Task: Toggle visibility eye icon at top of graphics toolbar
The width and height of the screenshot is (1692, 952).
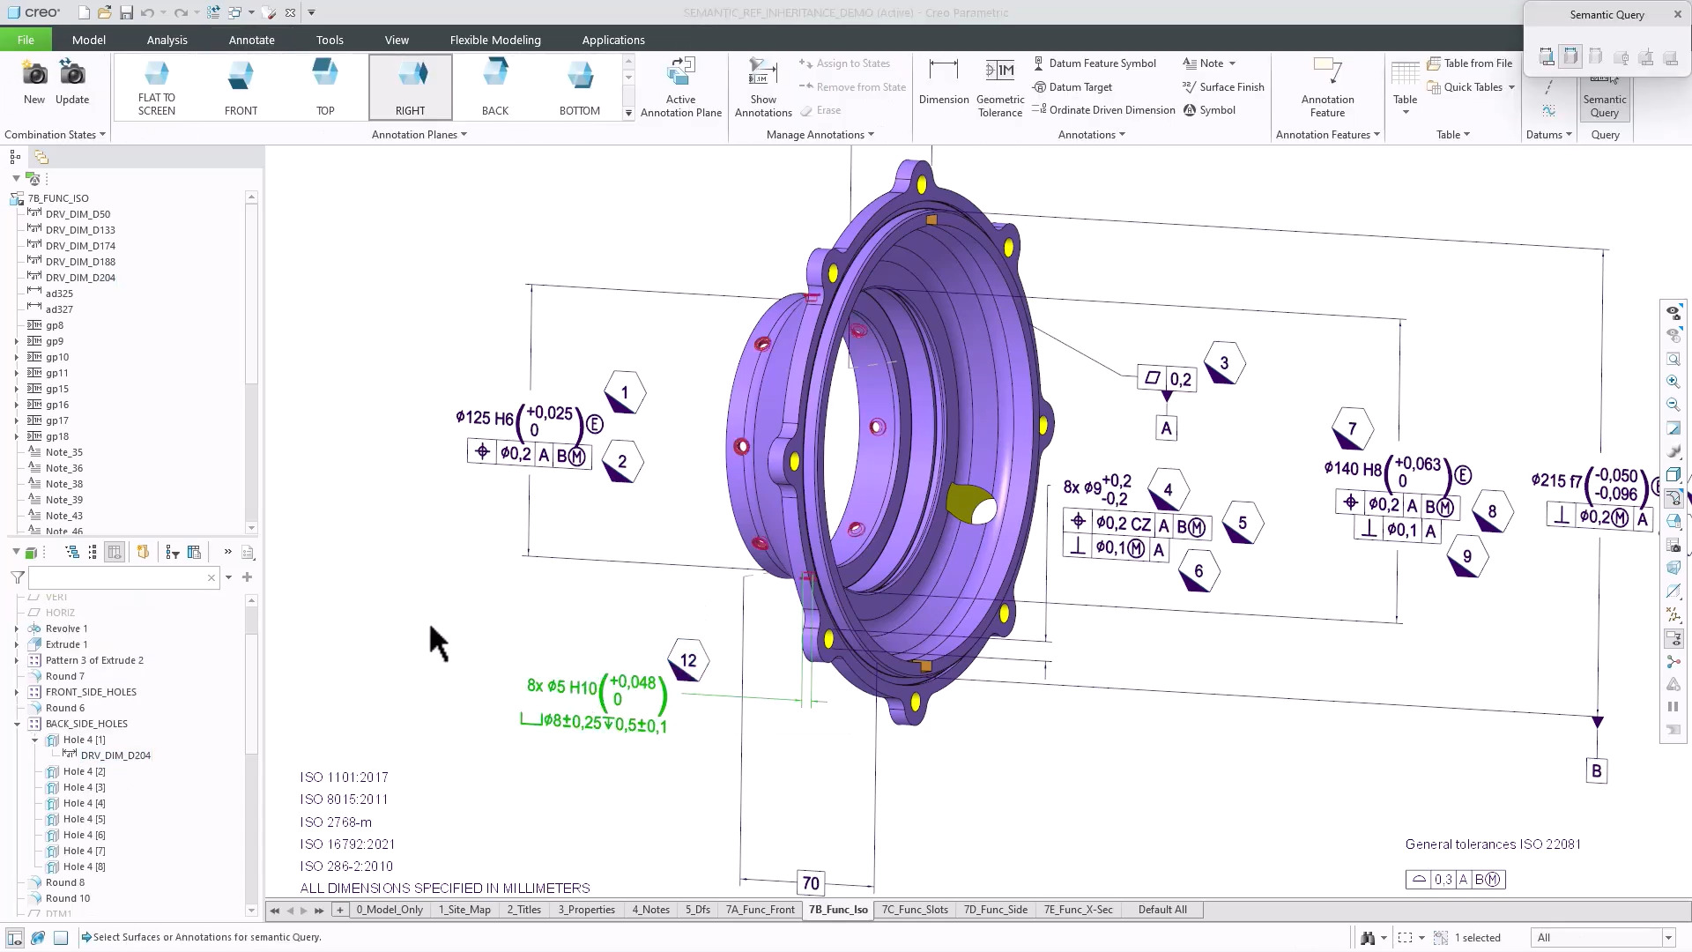Action: pyautogui.click(x=1673, y=312)
